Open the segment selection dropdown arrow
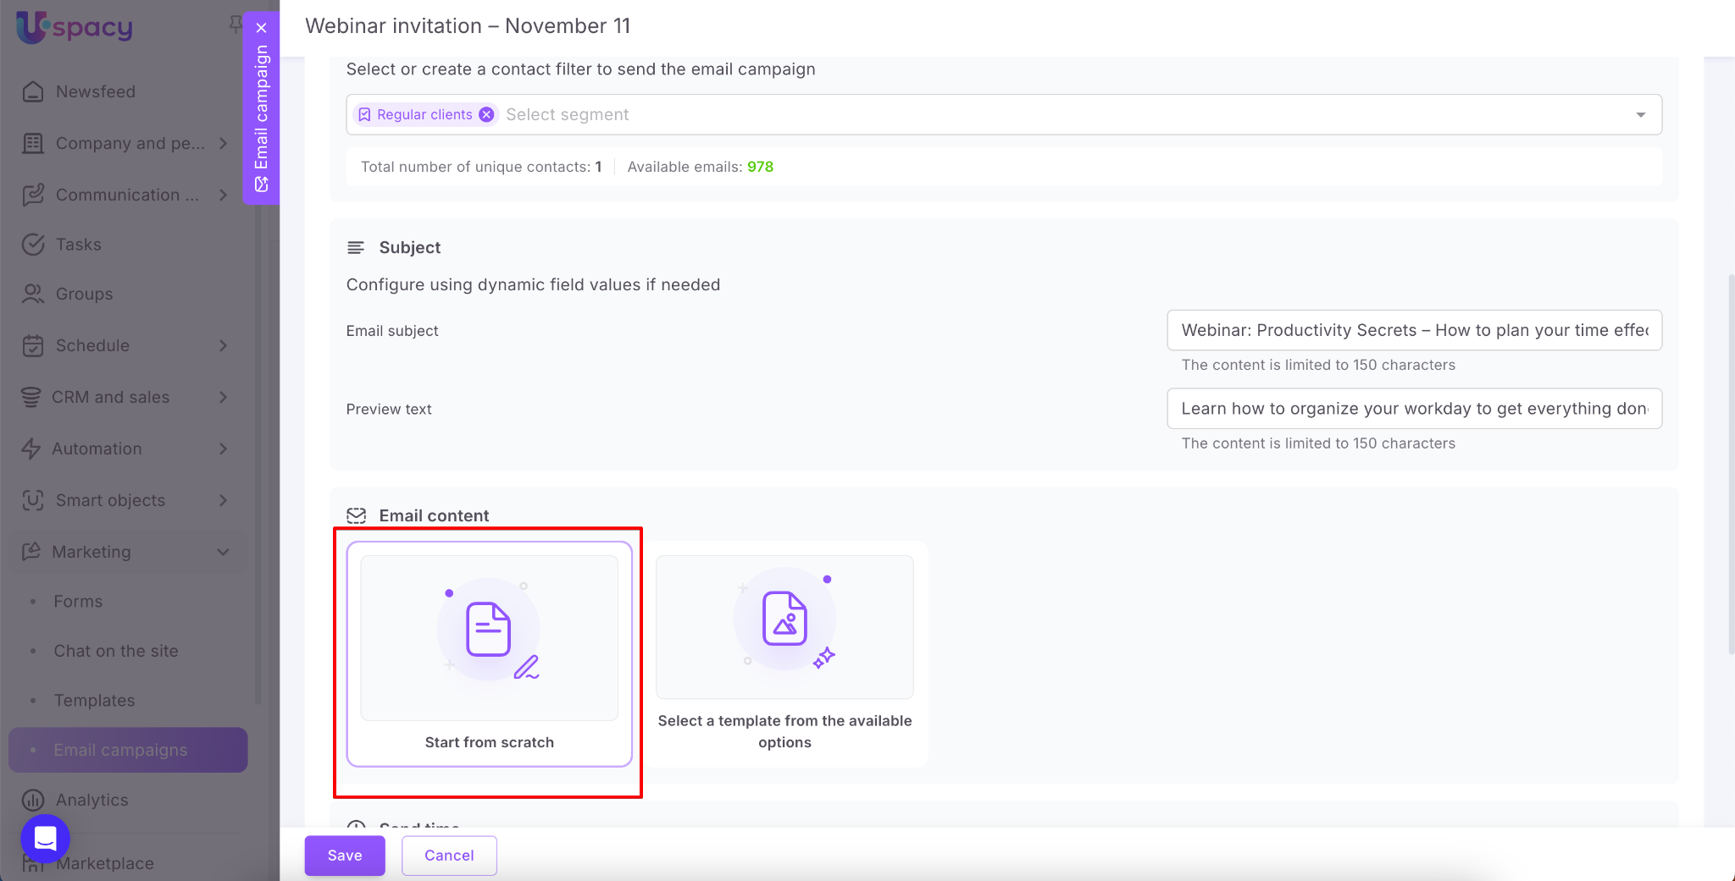The image size is (1735, 881). coord(1640,114)
